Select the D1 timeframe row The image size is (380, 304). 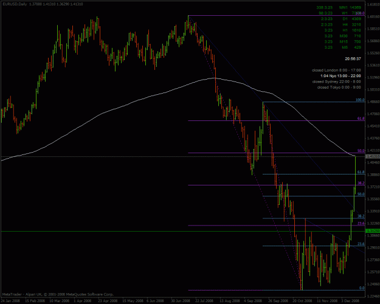coord(340,19)
